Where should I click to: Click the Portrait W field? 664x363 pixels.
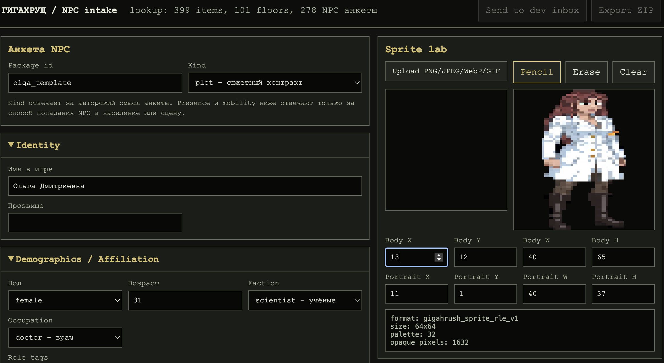[554, 294]
